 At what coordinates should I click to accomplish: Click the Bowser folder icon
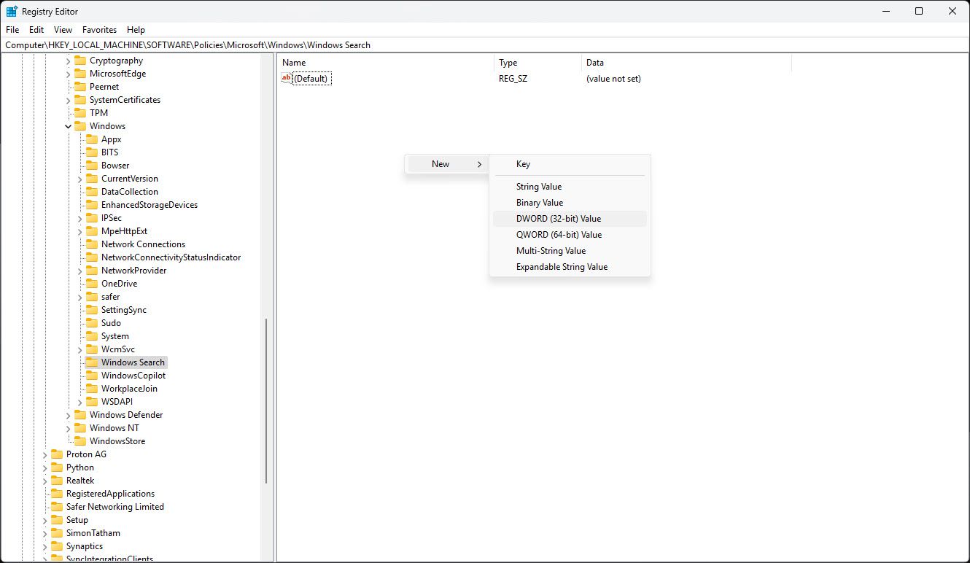click(x=92, y=166)
